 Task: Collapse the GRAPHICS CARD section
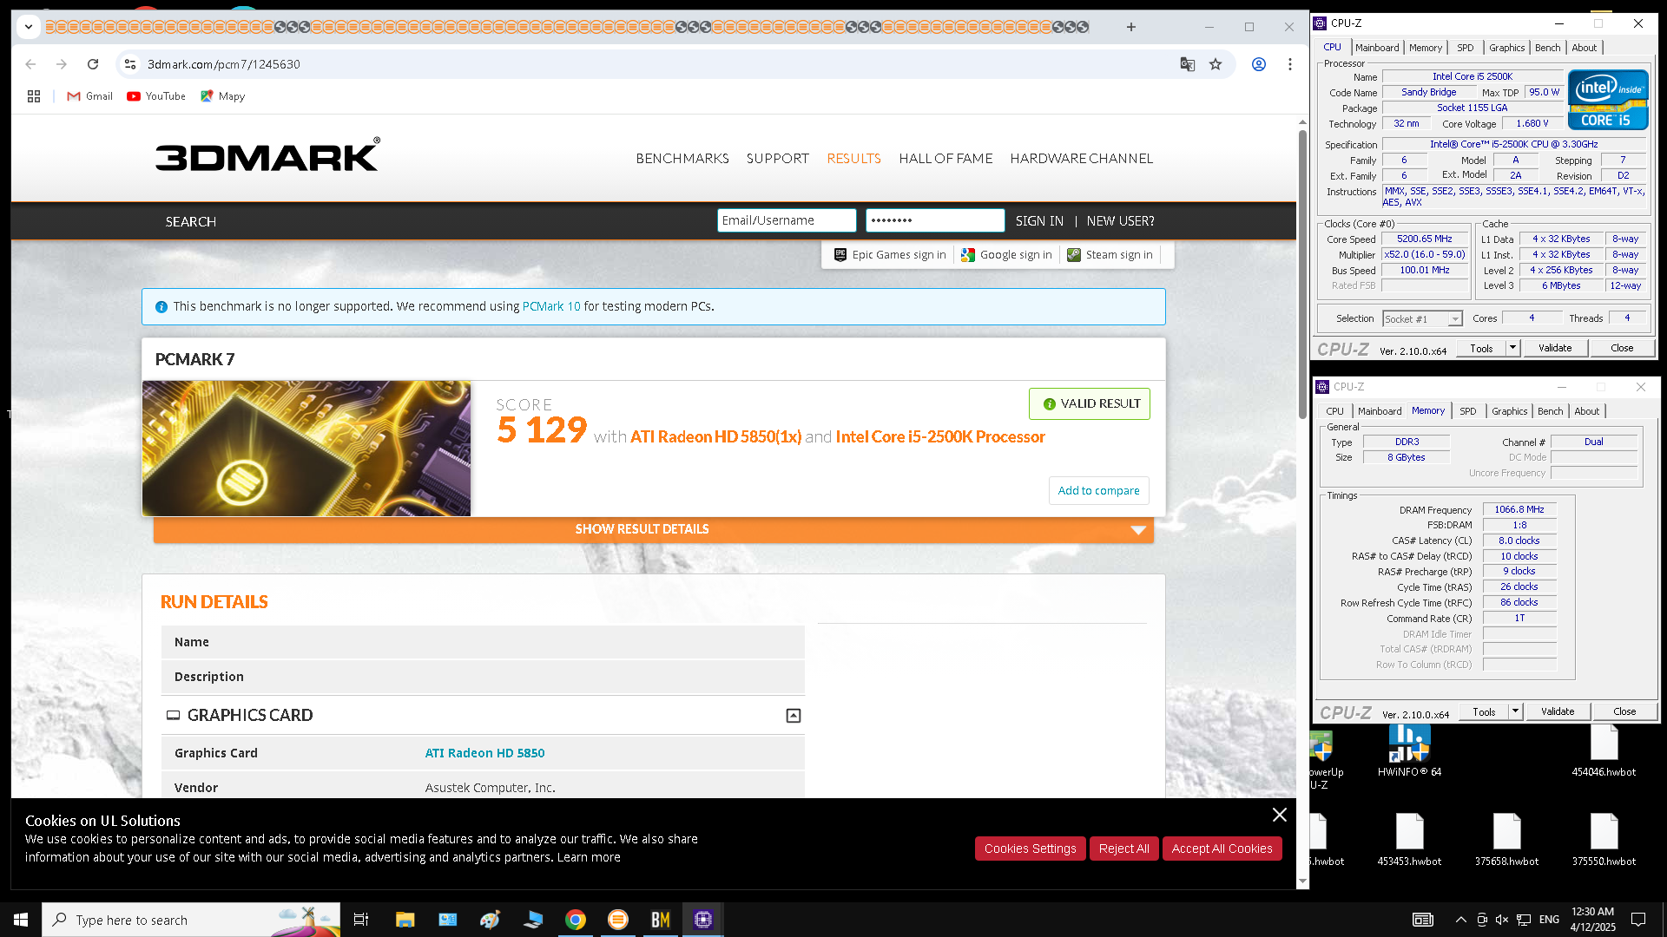click(x=794, y=716)
